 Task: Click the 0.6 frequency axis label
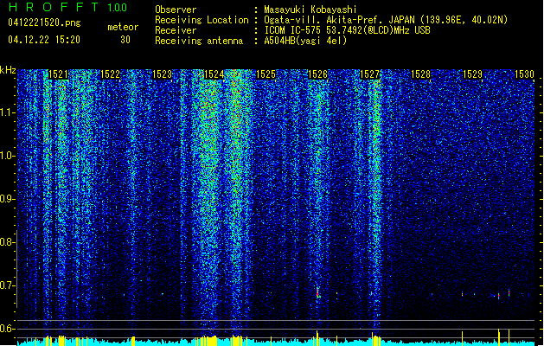click(x=7, y=329)
